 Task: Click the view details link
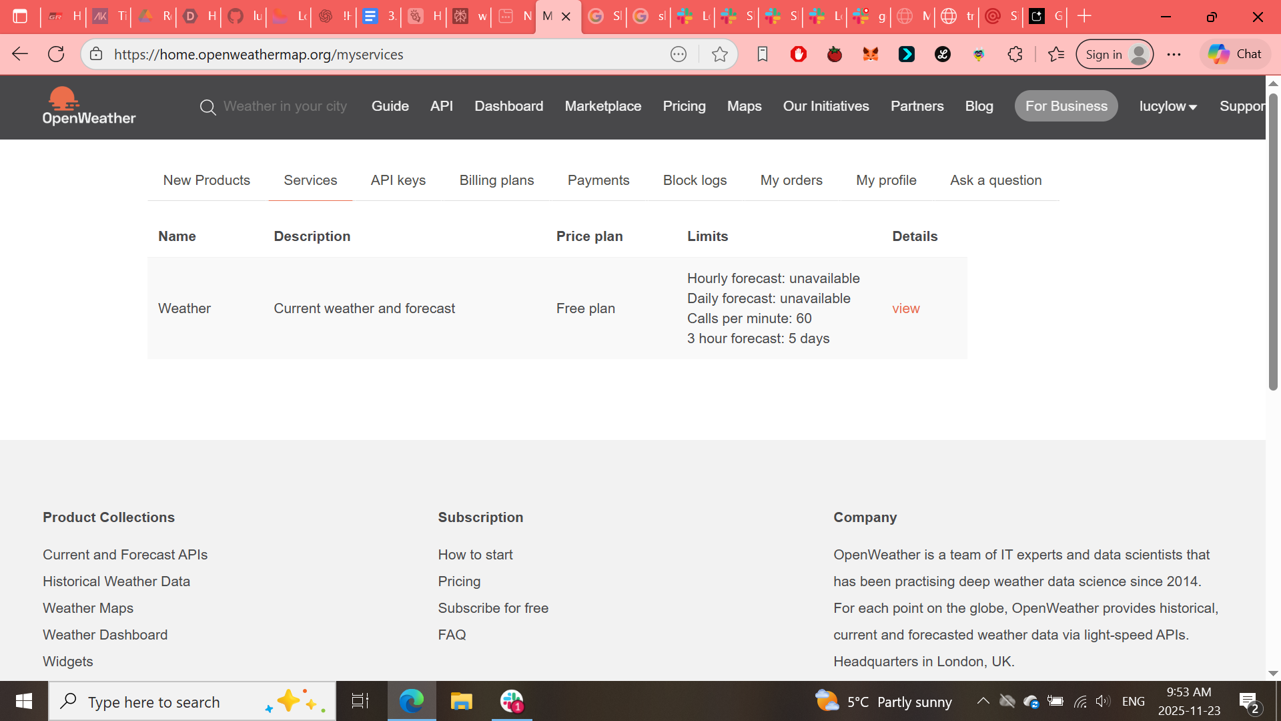[x=905, y=308]
